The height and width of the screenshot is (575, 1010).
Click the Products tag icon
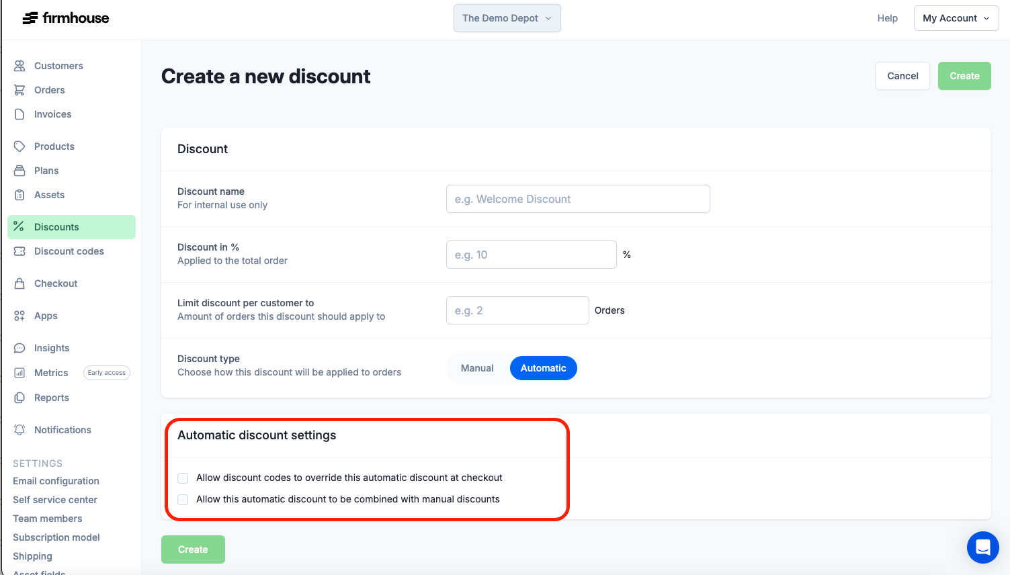pyautogui.click(x=19, y=146)
